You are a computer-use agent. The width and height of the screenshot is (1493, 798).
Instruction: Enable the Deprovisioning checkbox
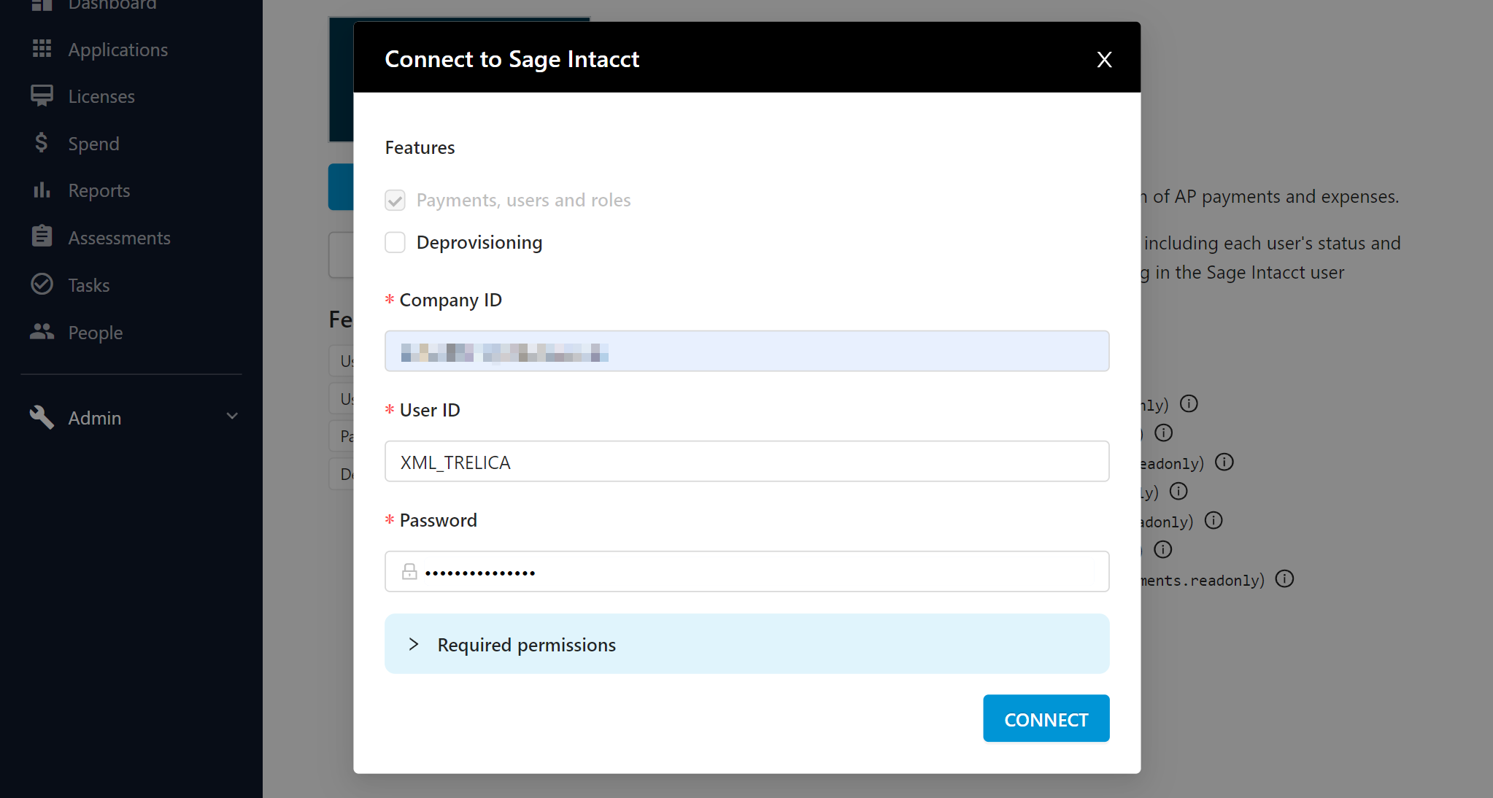(x=395, y=242)
